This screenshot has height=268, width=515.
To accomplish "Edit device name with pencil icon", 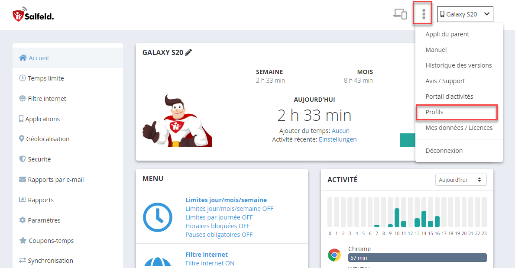I will click(188, 52).
